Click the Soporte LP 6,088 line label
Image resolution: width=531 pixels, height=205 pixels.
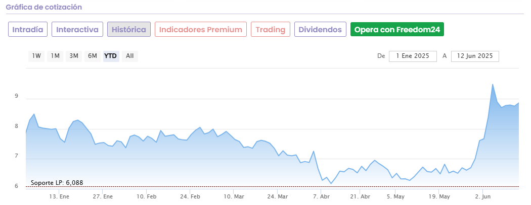coord(57,183)
